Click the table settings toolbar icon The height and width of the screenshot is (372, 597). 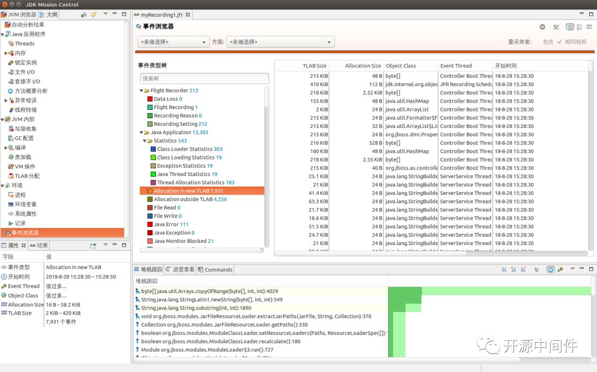pyautogui.click(x=556, y=27)
